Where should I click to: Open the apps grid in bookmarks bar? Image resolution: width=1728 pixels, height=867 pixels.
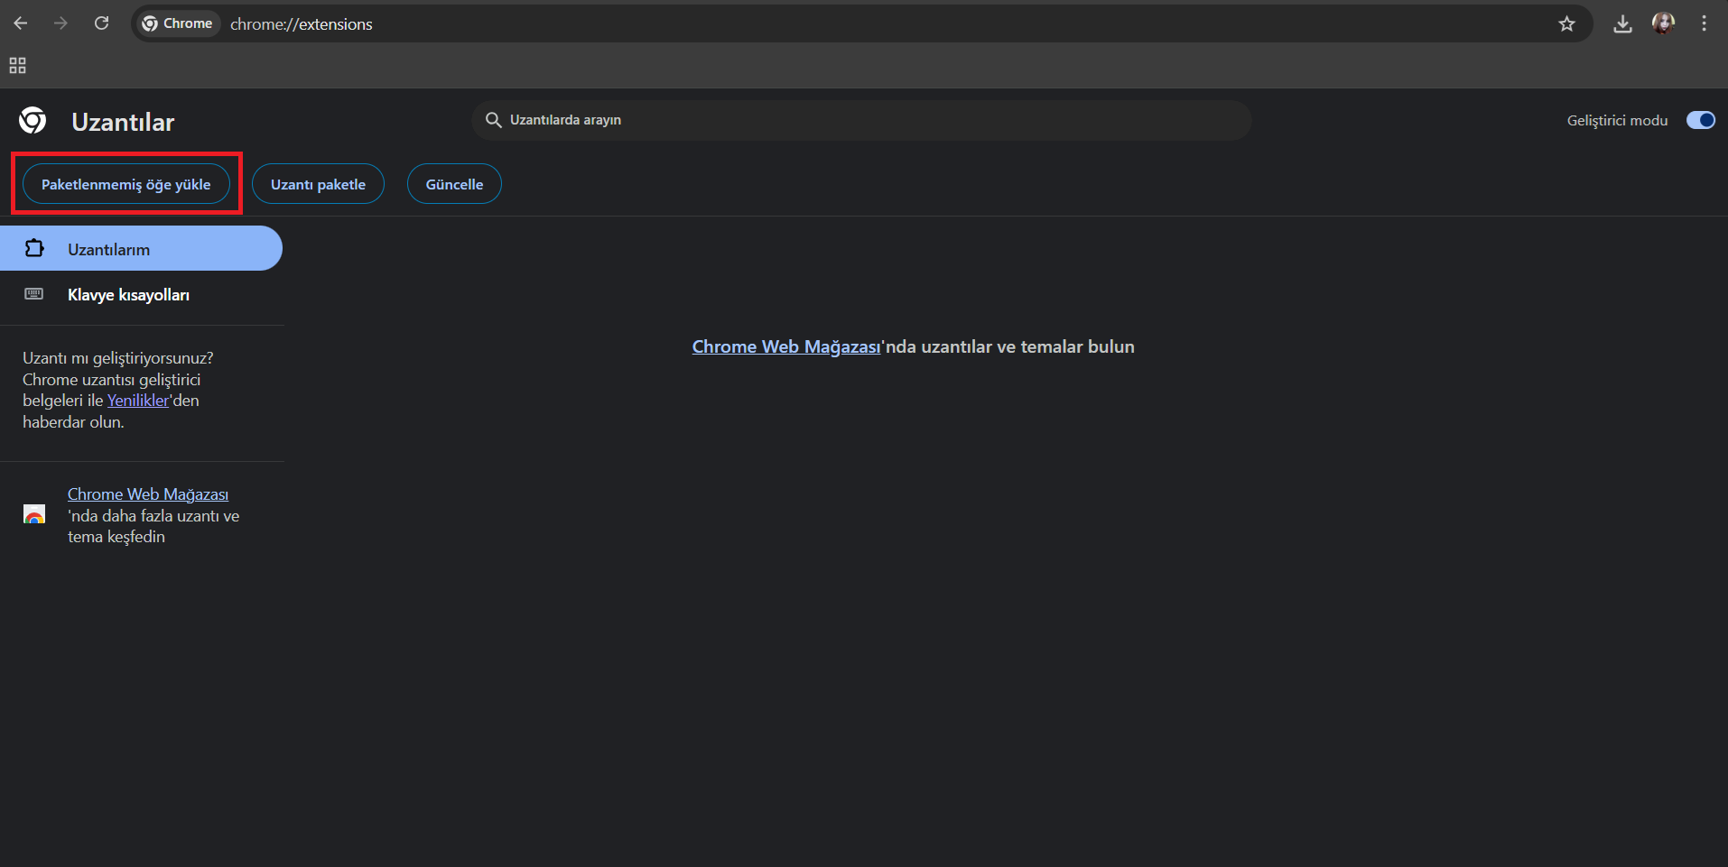pyautogui.click(x=17, y=66)
